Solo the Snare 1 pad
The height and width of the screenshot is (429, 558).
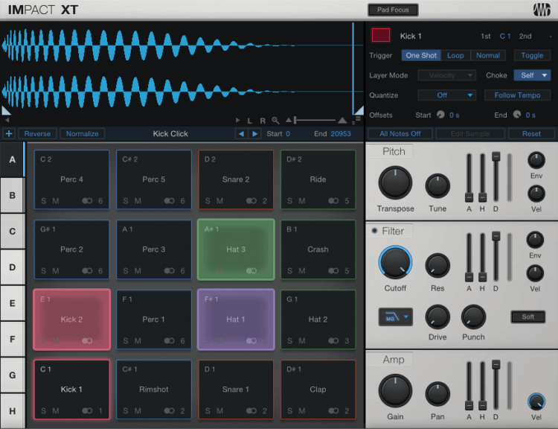(x=208, y=411)
